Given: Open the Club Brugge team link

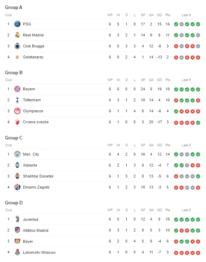Looking at the screenshot, I should click(34, 46).
